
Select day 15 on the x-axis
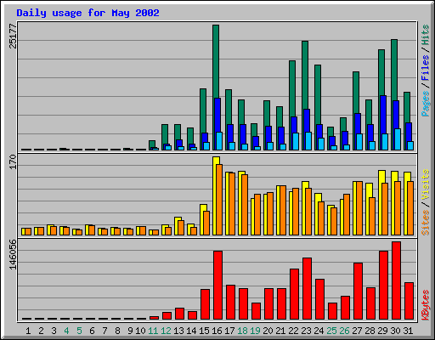(204, 331)
